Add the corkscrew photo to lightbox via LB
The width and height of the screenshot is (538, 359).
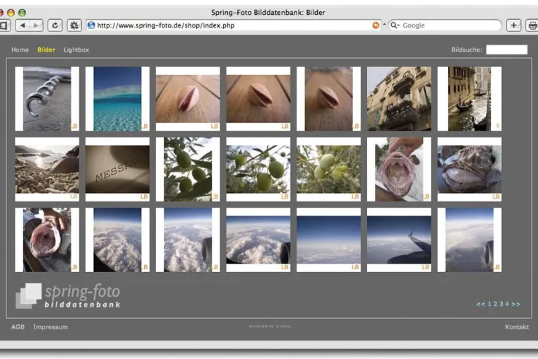click(74, 126)
